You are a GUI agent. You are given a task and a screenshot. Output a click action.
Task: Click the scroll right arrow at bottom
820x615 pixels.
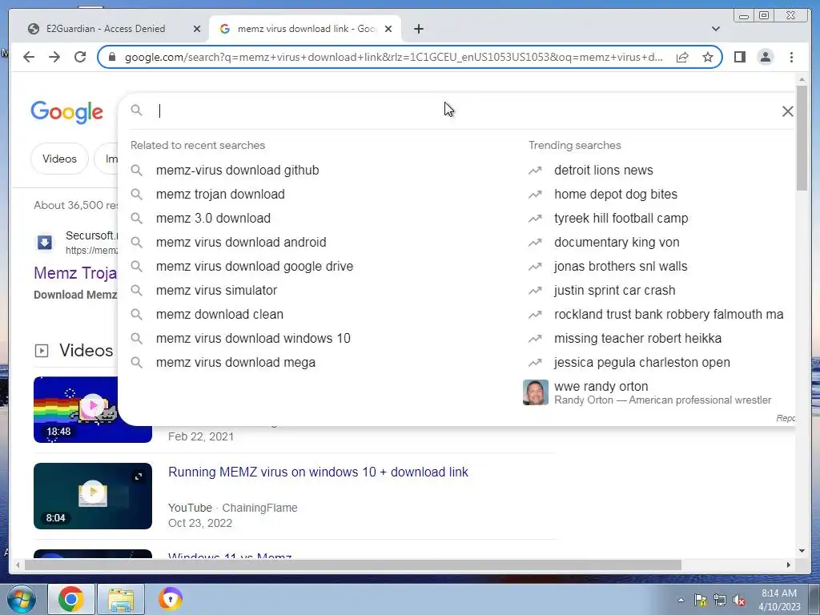(789, 565)
